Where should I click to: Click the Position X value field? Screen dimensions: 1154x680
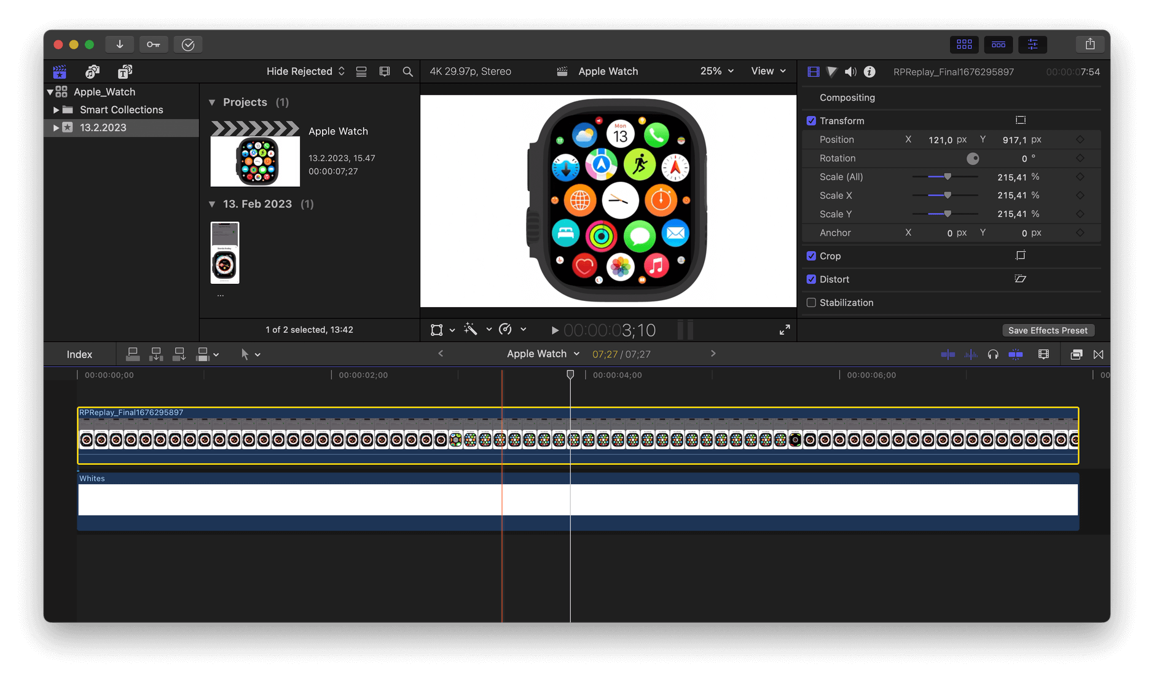940,140
